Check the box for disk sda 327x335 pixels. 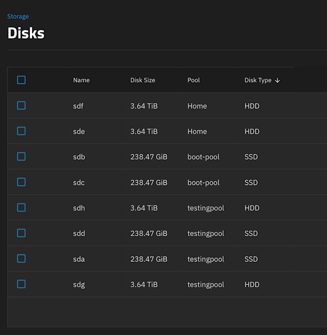tap(21, 259)
